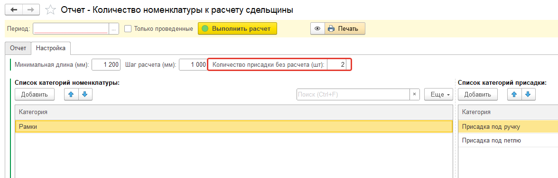Click into the 'Период' input field
Viewport: 558px width, 178px height.
pyautogui.click(x=71, y=29)
